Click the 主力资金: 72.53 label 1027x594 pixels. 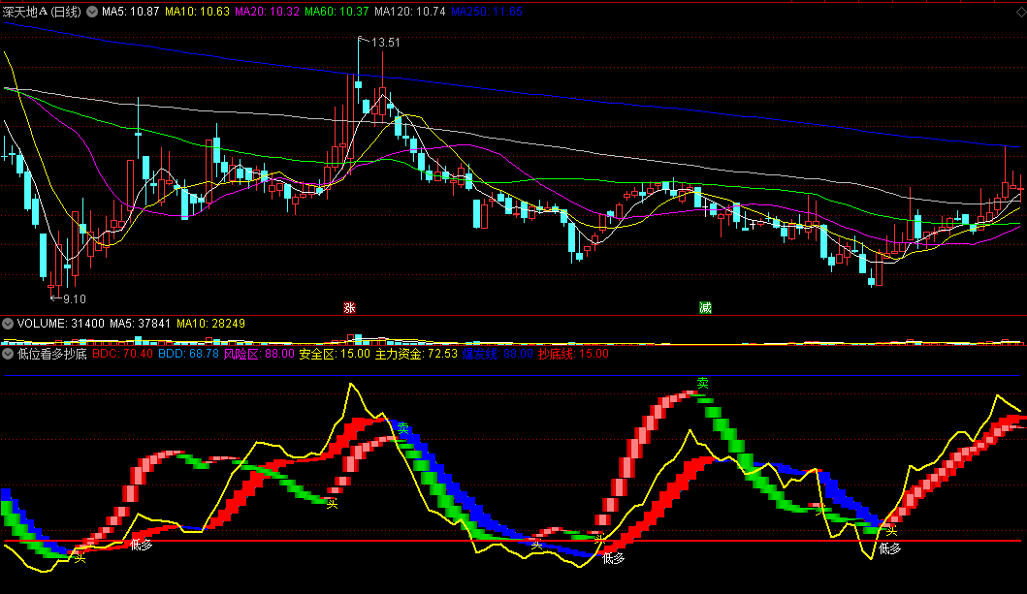(416, 354)
